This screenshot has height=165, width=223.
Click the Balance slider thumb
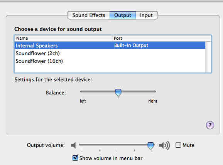pyautogui.click(x=118, y=93)
